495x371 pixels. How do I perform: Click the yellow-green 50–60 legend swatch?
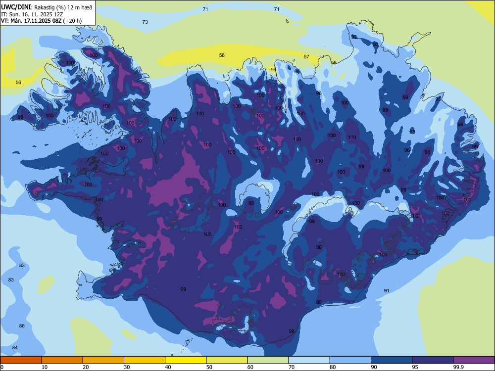(x=227, y=360)
